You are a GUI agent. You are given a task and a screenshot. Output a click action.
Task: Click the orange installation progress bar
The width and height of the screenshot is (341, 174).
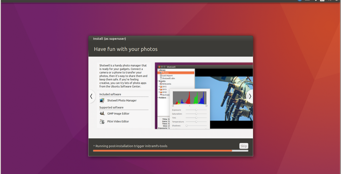[170, 150]
